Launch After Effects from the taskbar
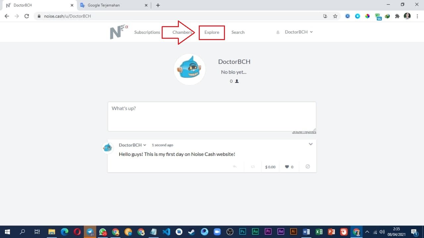 [281, 232]
